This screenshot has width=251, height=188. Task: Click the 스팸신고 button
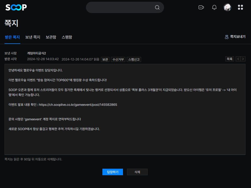(134, 59)
